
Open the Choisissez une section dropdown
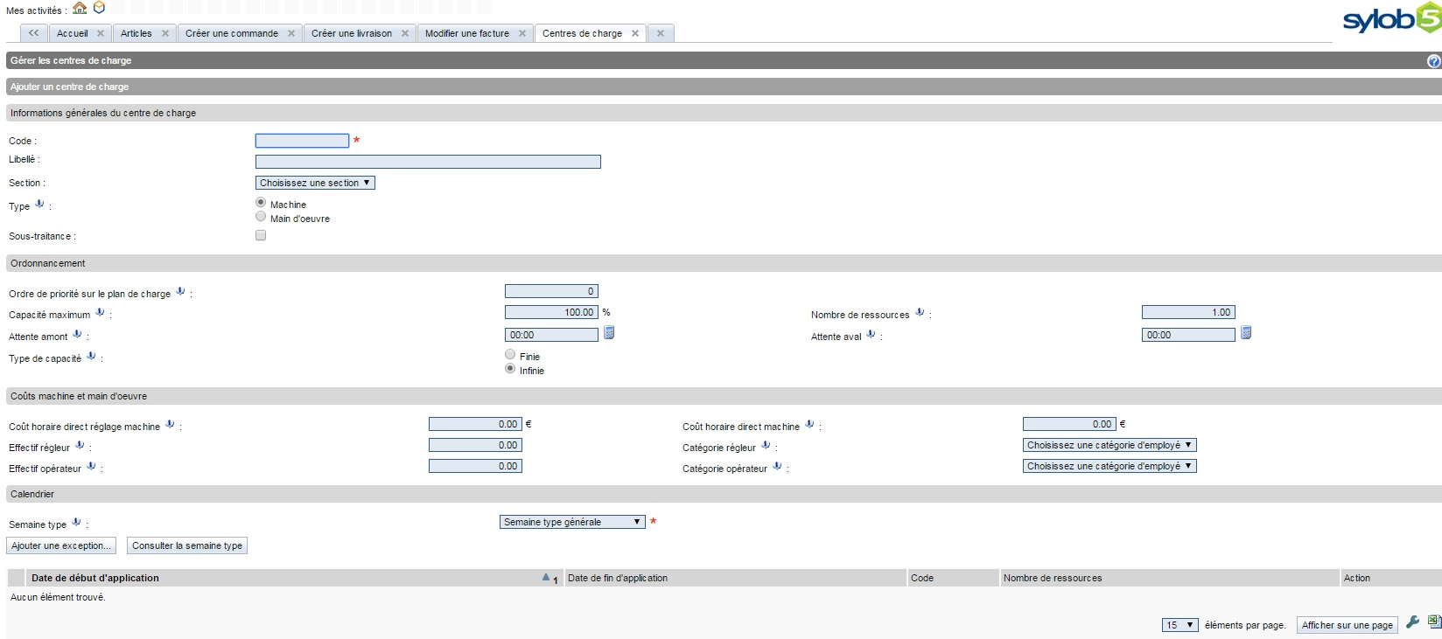pos(315,183)
